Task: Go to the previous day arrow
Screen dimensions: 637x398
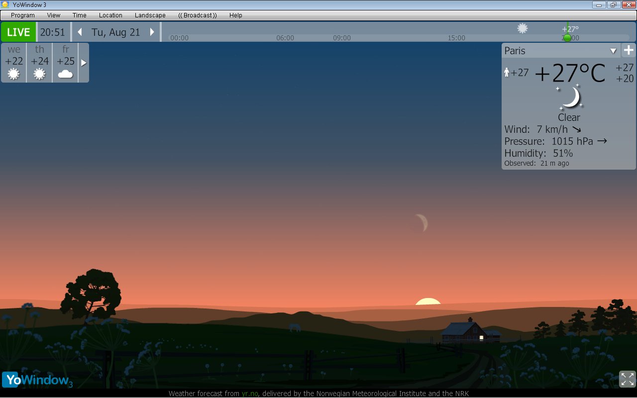Action: pos(80,32)
